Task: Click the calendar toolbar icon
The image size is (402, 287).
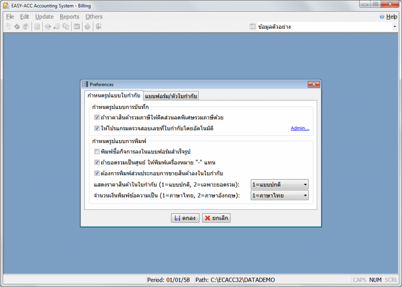Action: (x=77, y=27)
